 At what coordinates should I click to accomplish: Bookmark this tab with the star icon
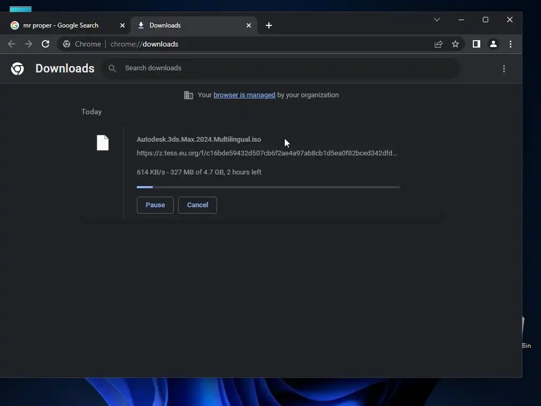pyautogui.click(x=455, y=44)
